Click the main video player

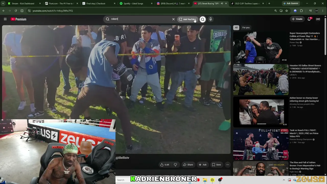click(x=116, y=89)
